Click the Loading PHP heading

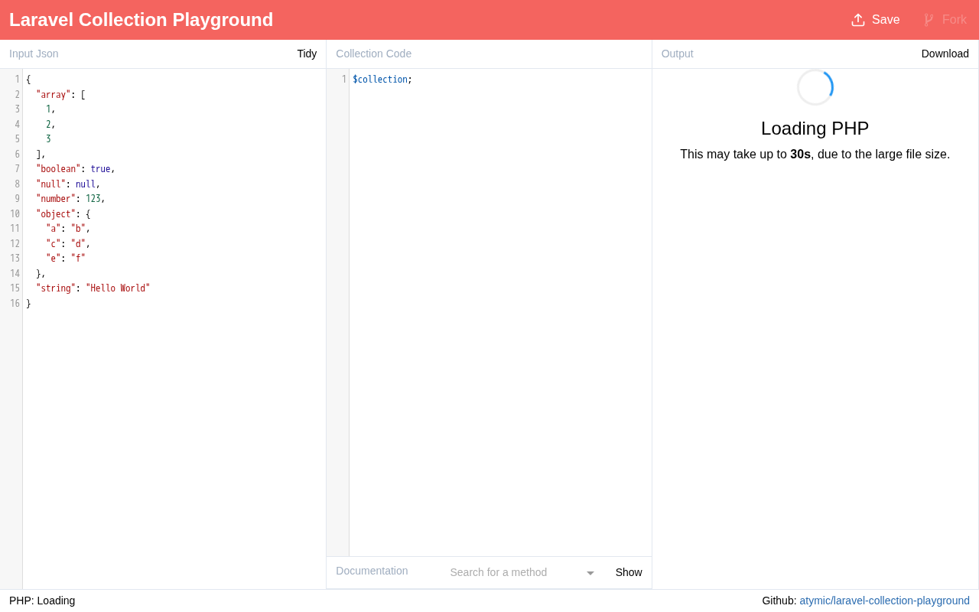click(815, 129)
